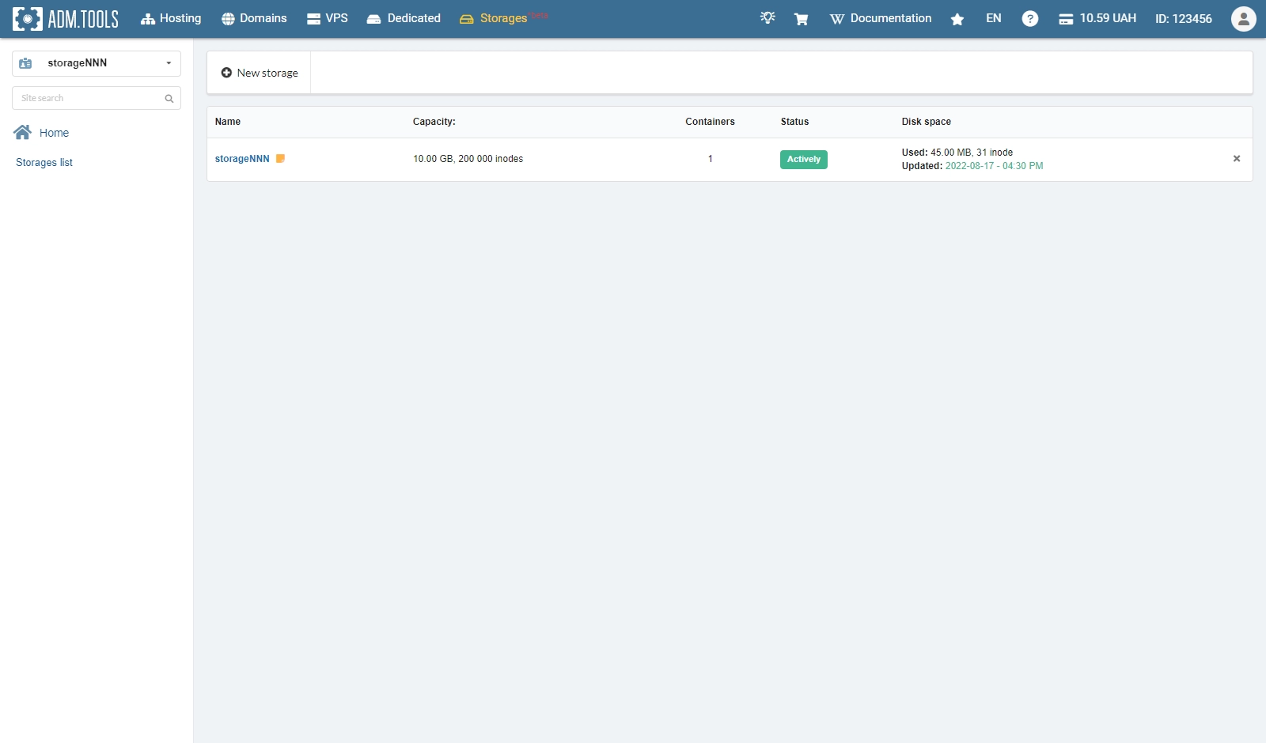This screenshot has height=743, width=1266.
Task: Delete storageNNN using the X icon
Action: point(1236,159)
